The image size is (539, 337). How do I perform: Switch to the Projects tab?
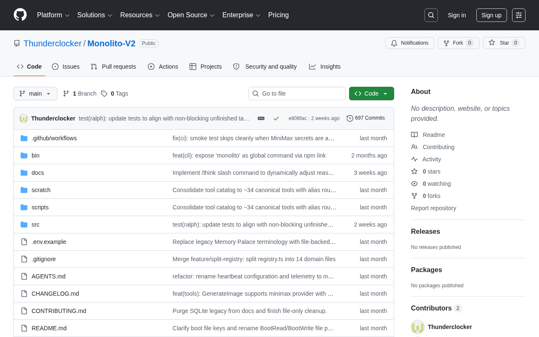tap(205, 67)
